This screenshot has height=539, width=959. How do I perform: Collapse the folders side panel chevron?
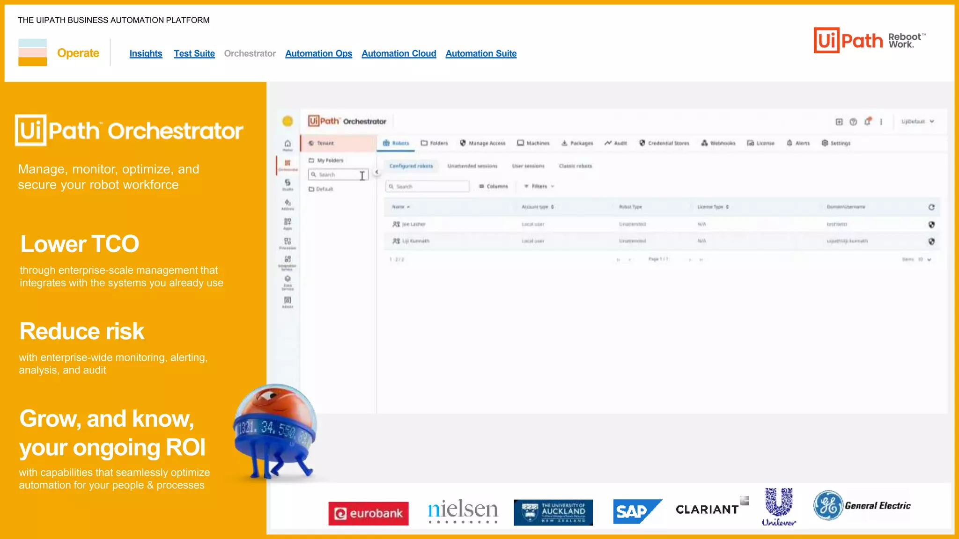click(x=376, y=172)
